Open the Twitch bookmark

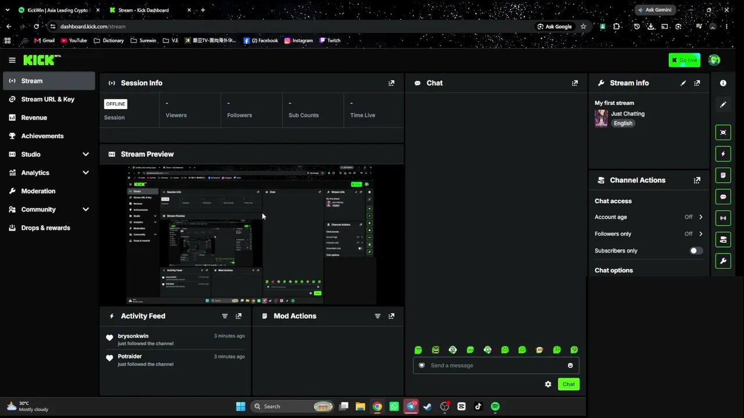coord(330,41)
